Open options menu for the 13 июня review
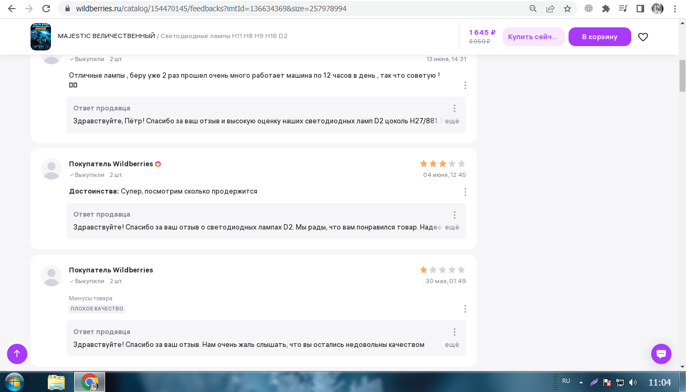 (x=465, y=85)
